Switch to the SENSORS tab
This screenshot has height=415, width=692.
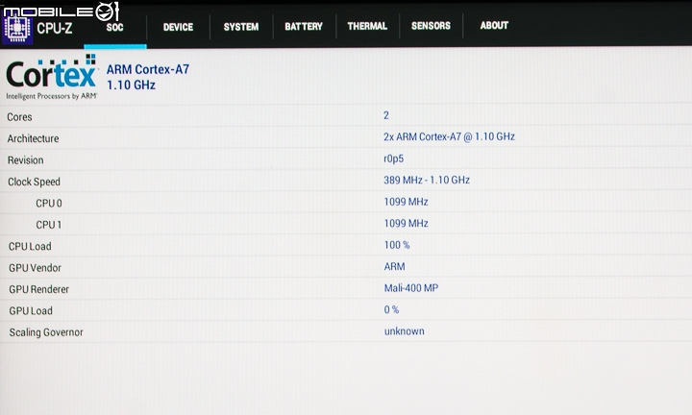431,26
